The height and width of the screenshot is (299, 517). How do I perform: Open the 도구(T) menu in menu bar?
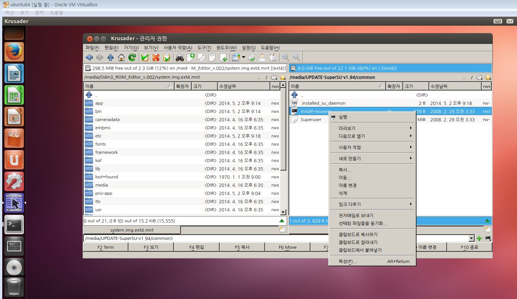pos(204,48)
